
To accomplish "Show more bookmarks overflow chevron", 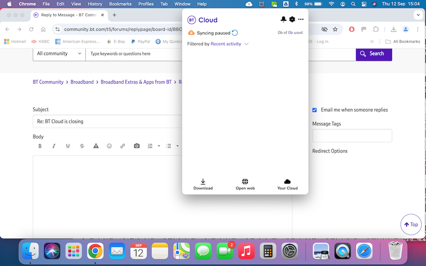I will click(372, 41).
